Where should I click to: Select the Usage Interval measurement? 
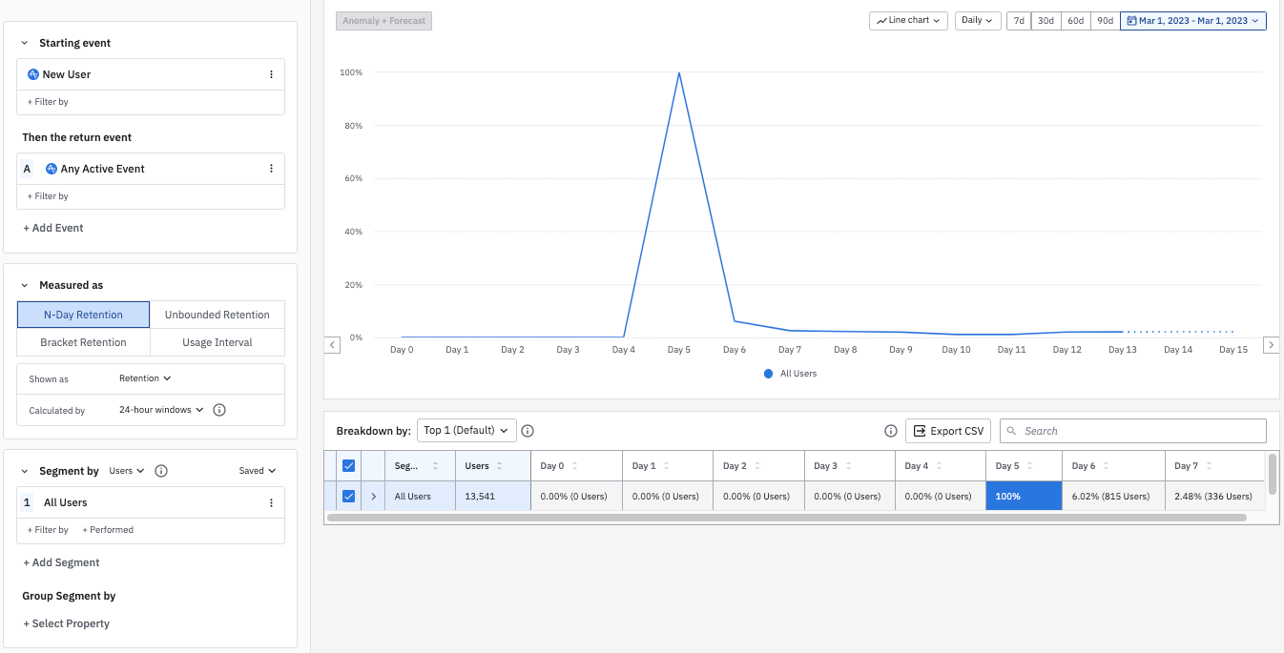pyautogui.click(x=217, y=342)
